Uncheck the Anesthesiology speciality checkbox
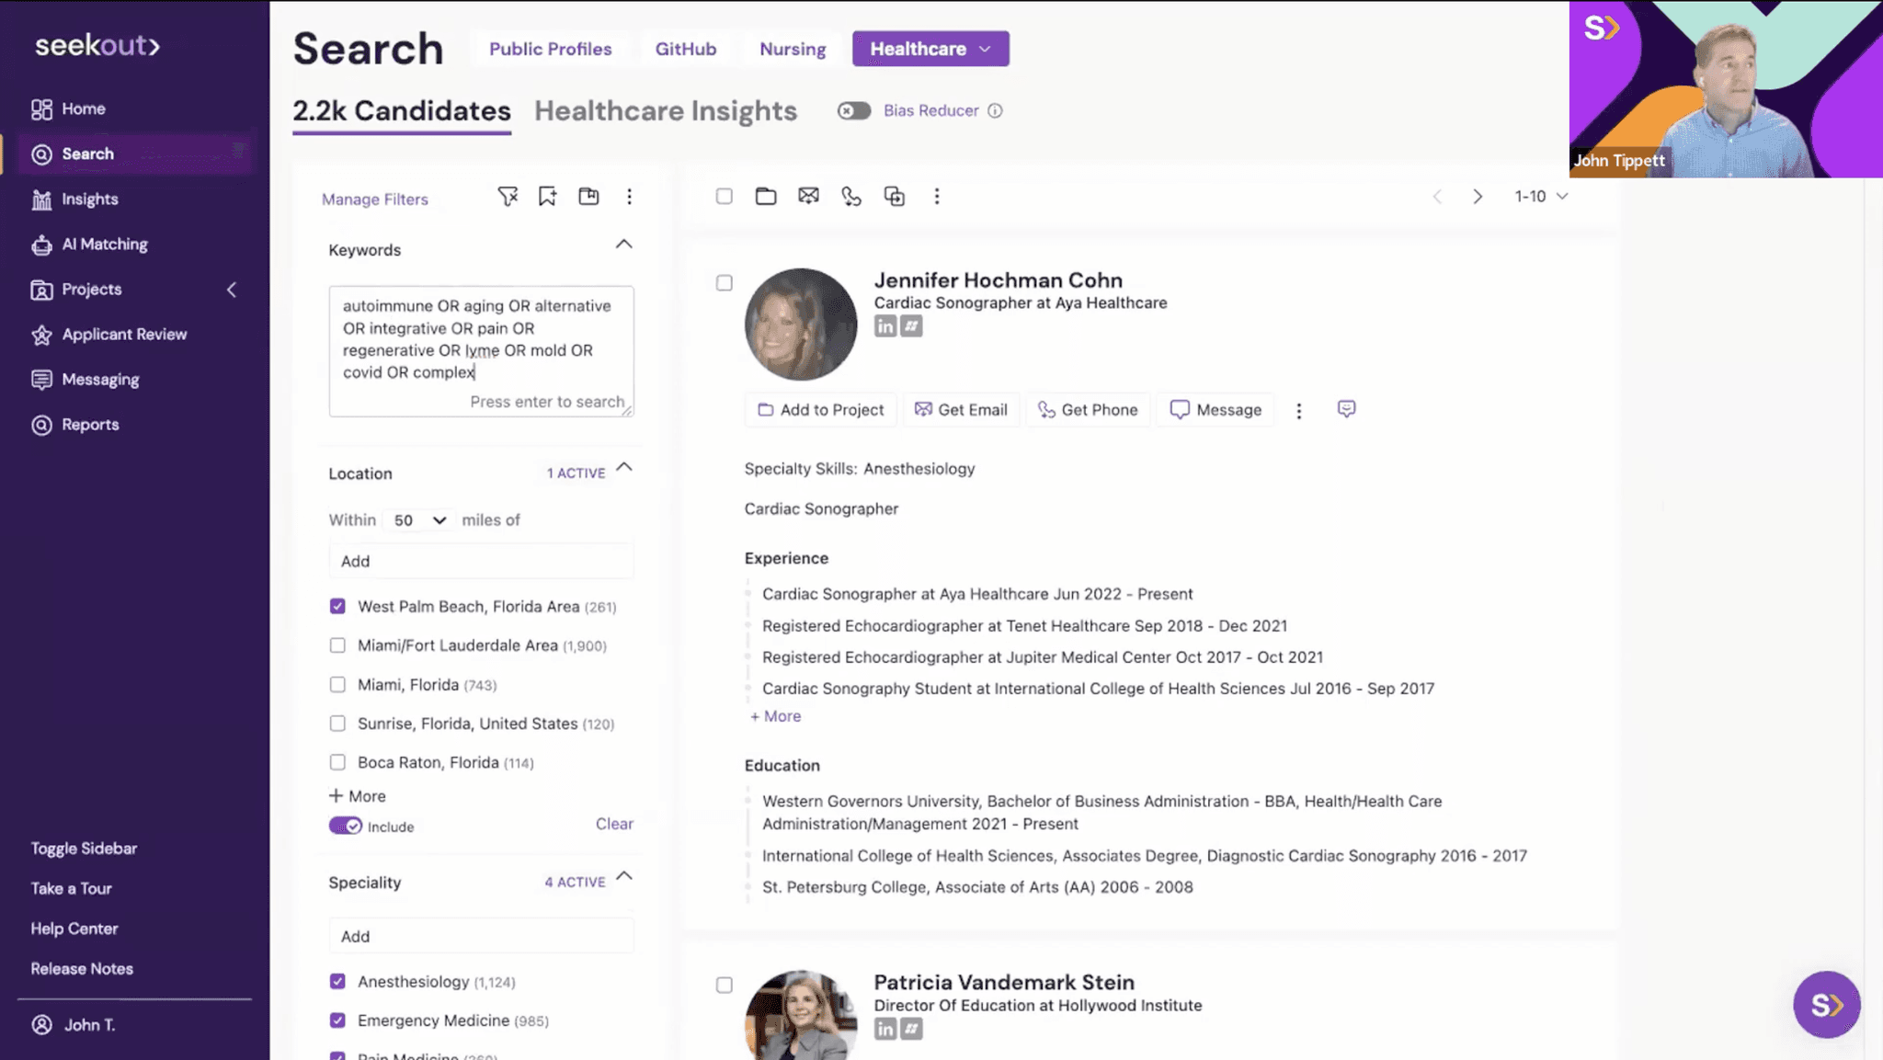1883x1060 pixels. (x=337, y=982)
